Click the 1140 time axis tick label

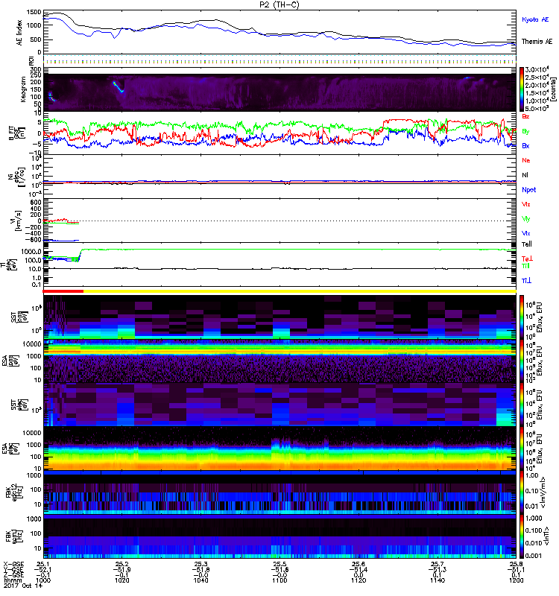tap(437, 580)
